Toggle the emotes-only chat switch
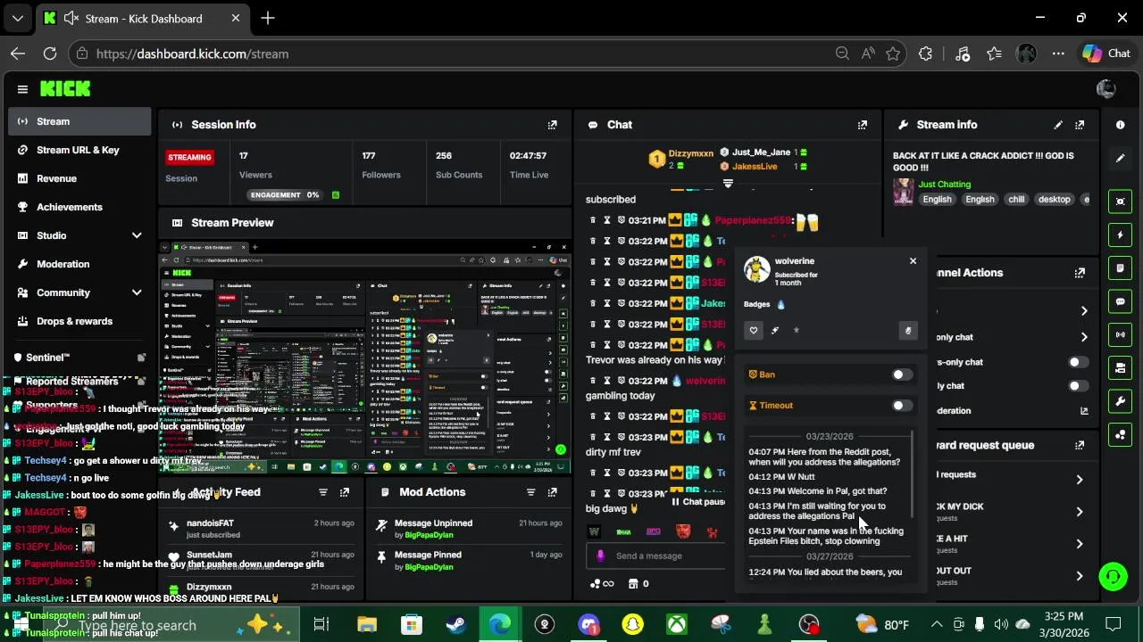The image size is (1143, 642). click(1079, 386)
